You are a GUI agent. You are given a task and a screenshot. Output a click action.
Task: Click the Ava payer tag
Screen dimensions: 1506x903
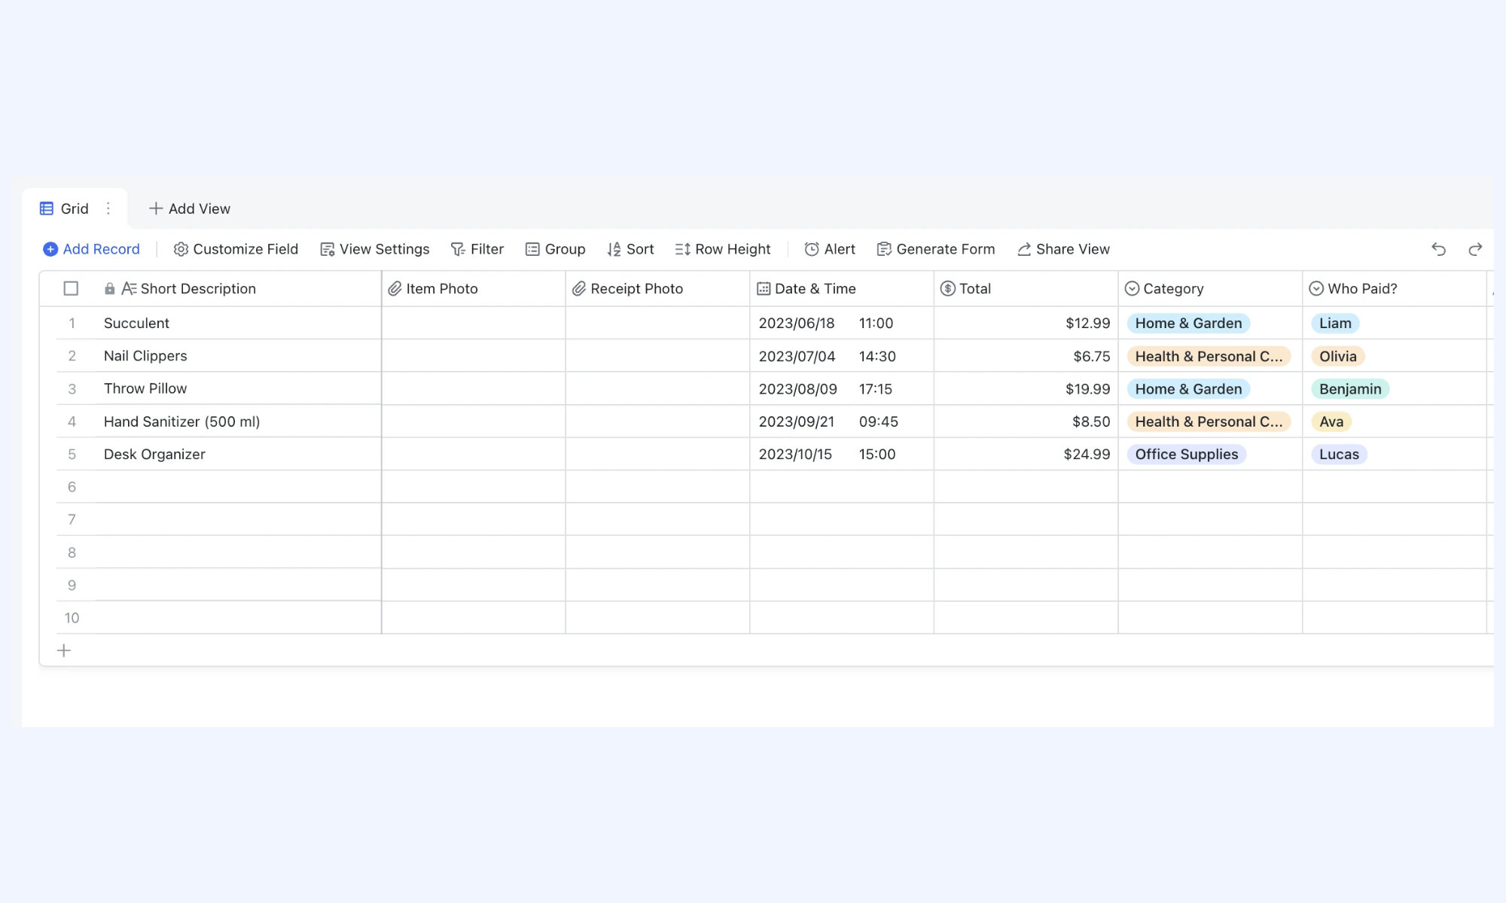click(x=1331, y=421)
